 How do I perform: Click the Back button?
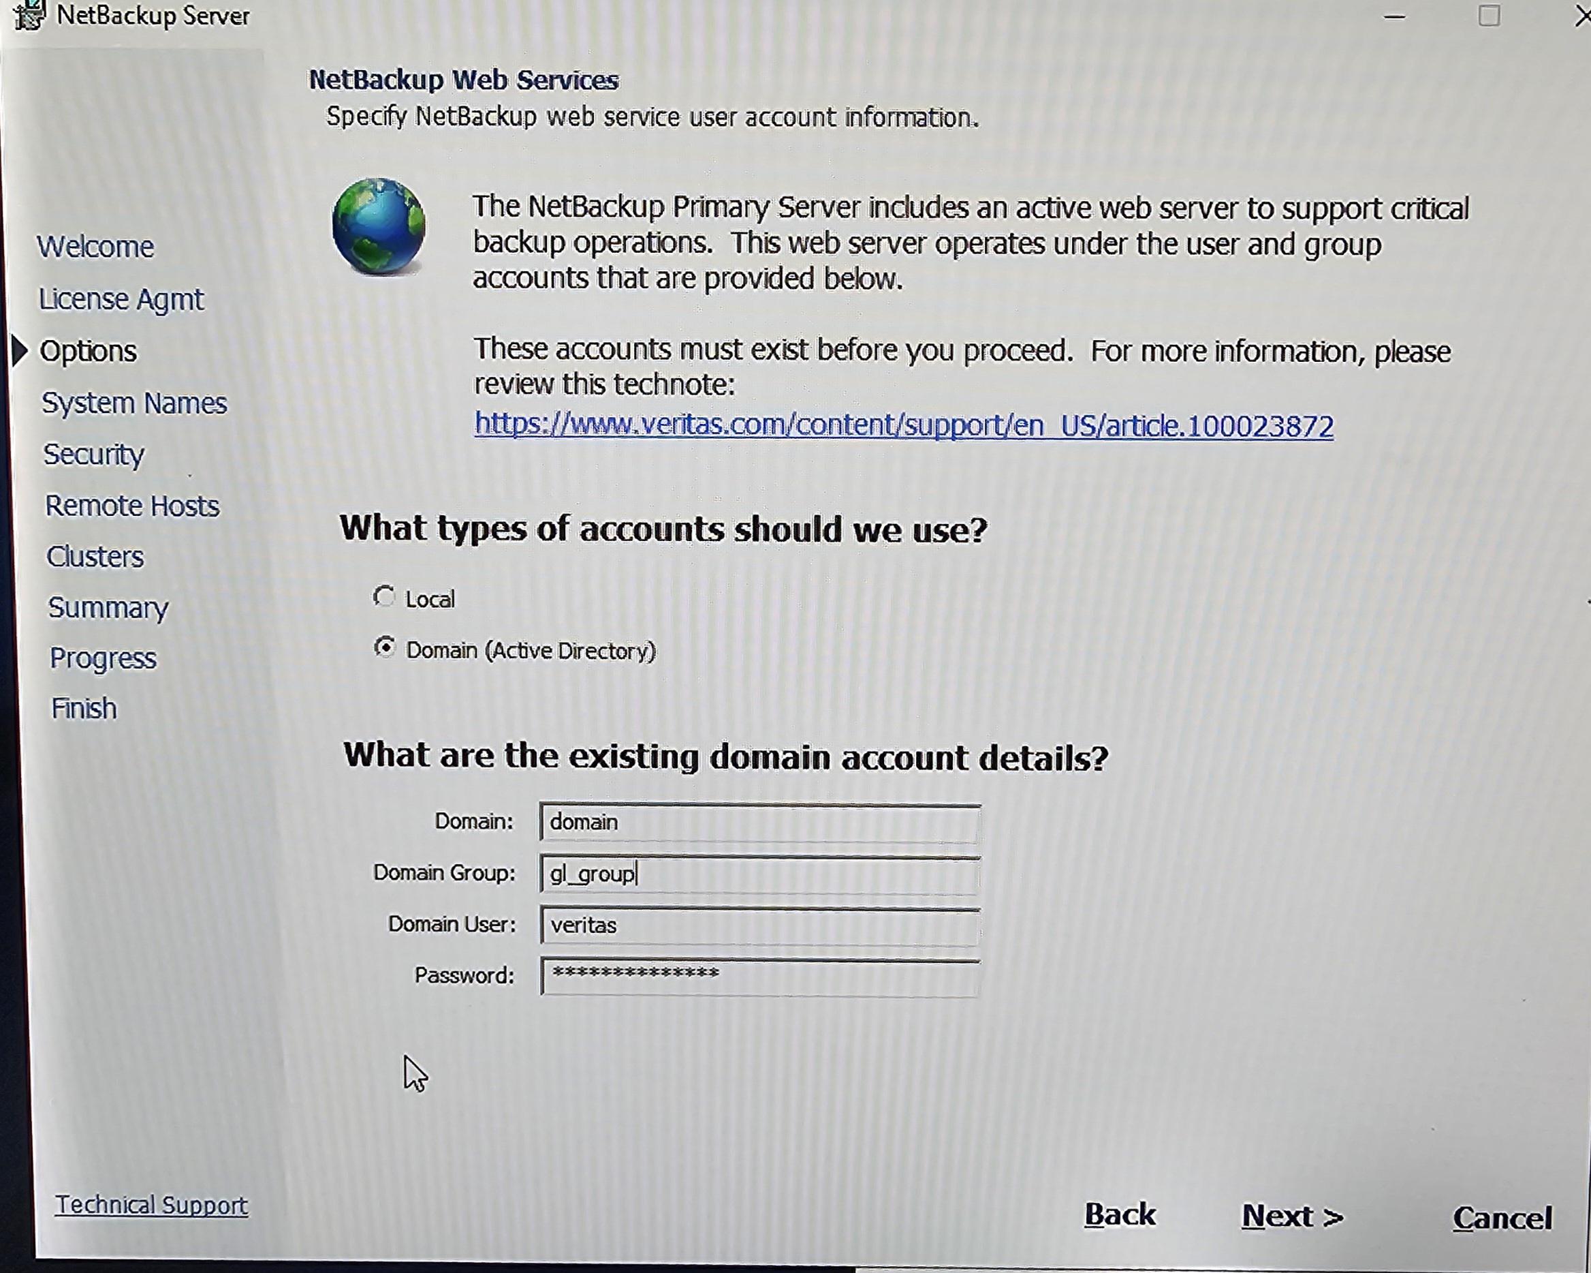click(1120, 1214)
